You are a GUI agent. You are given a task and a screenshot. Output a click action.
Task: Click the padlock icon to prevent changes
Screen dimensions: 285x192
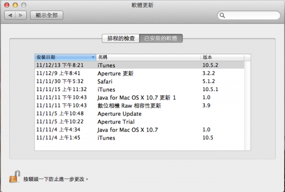pyautogui.click(x=15, y=176)
